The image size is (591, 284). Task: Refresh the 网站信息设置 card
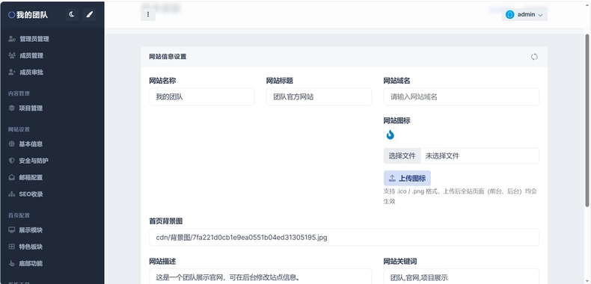click(x=534, y=57)
